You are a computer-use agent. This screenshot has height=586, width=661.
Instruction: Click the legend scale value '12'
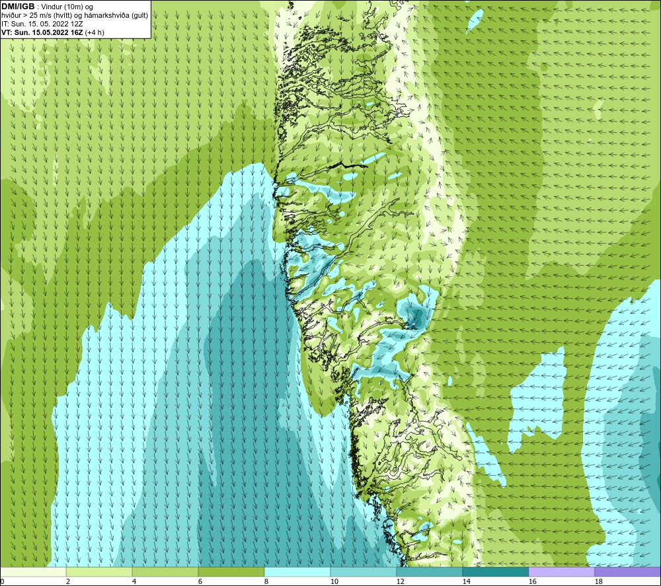point(400,582)
